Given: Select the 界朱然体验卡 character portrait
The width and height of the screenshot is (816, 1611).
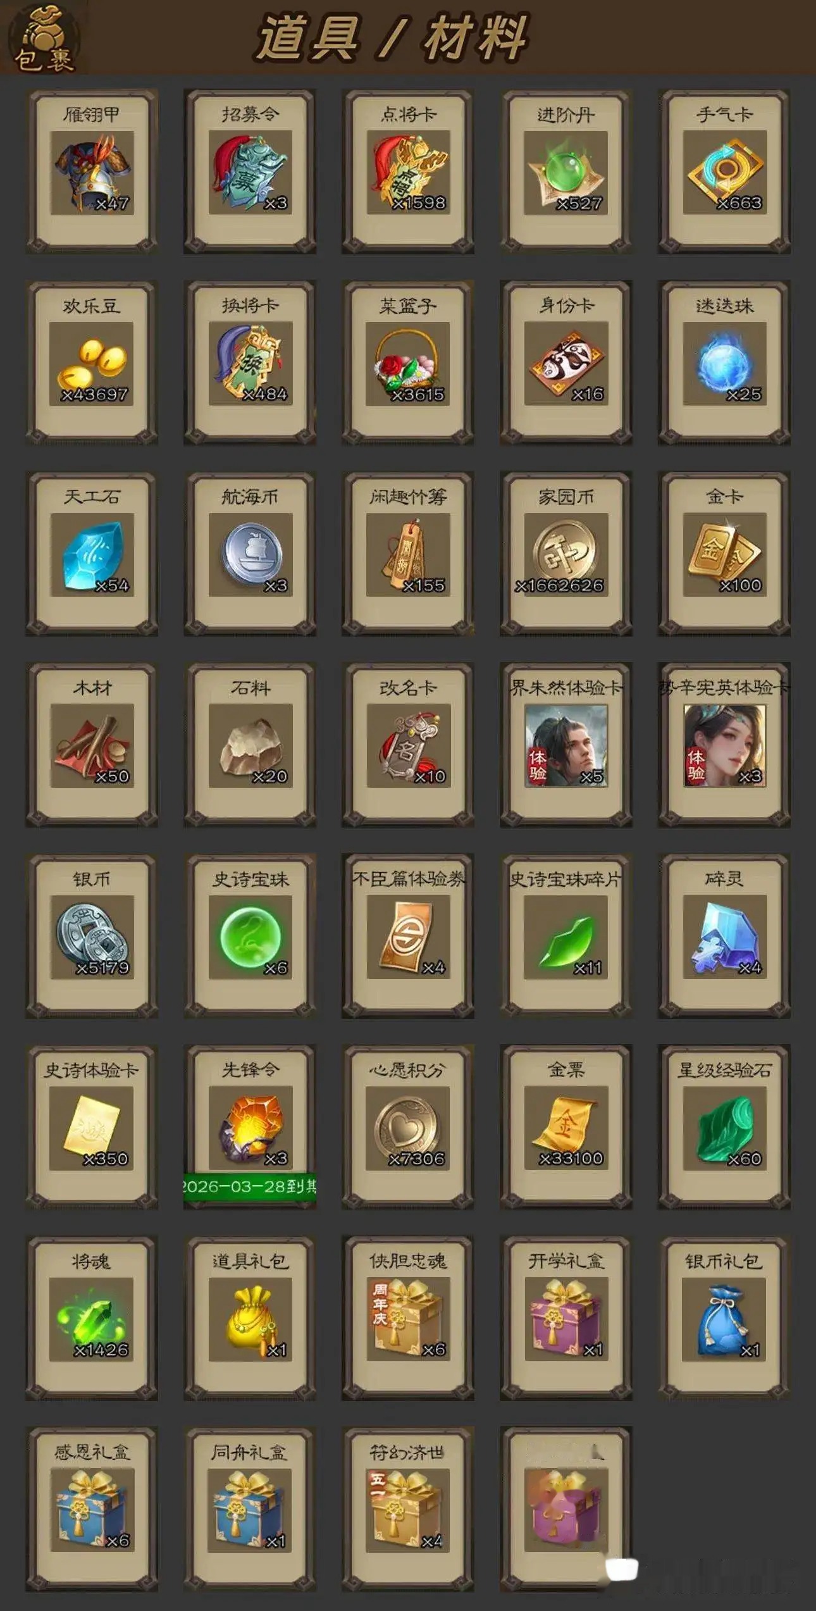Looking at the screenshot, I should click(x=566, y=745).
